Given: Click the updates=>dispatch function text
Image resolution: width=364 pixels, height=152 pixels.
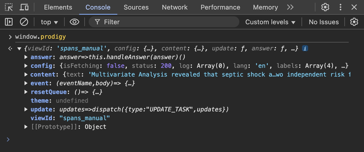Looking at the screenshot, I should pos(144,110).
